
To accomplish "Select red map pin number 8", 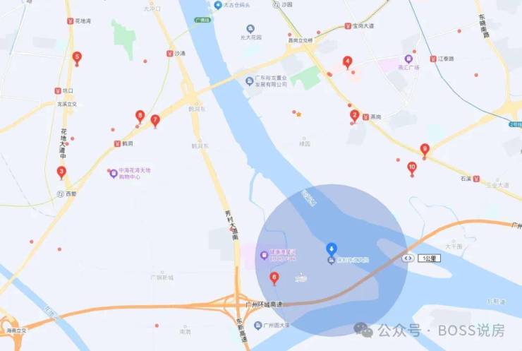I will point(140,117).
